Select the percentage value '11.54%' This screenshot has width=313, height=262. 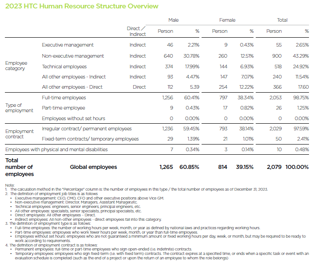tap(302, 77)
